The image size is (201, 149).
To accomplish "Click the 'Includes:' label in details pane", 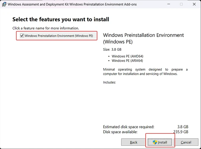I will point(109,82).
